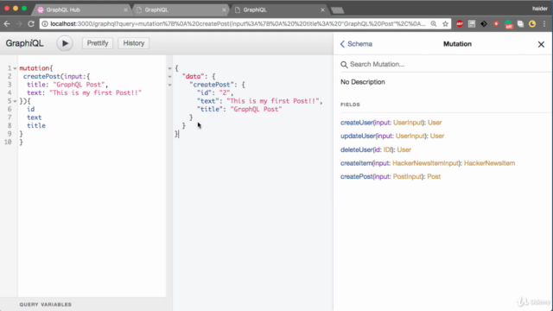Open createItem field documentation
The width and height of the screenshot is (553, 311).
click(x=356, y=163)
